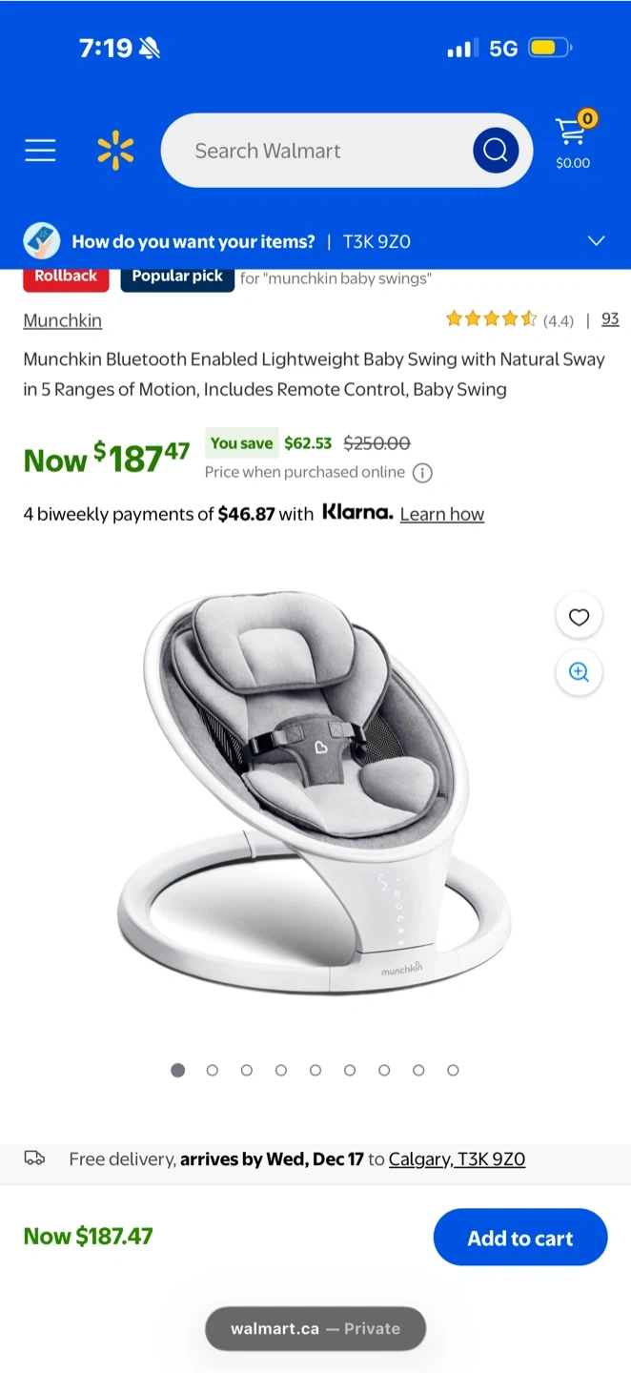
Task: Select the second image carousel dot
Action: click(x=213, y=1071)
